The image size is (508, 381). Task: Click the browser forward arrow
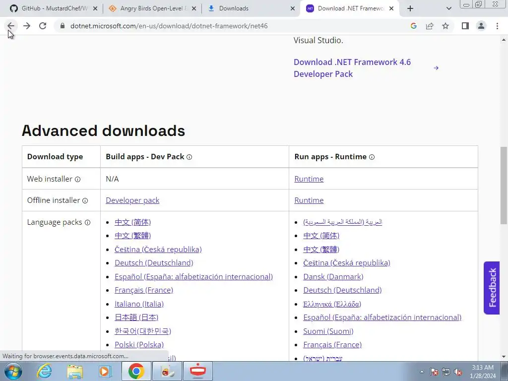click(27, 26)
